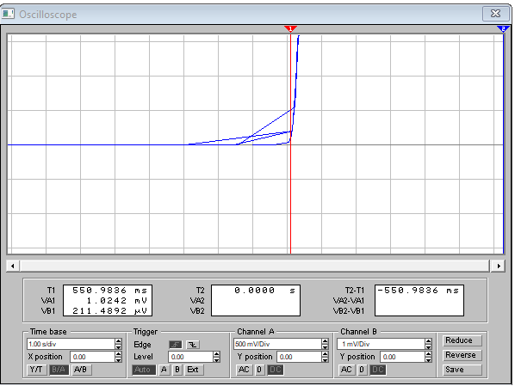Screen dimensions: 515x386
Task: Set trigger source to channel B
Action: tap(177, 370)
